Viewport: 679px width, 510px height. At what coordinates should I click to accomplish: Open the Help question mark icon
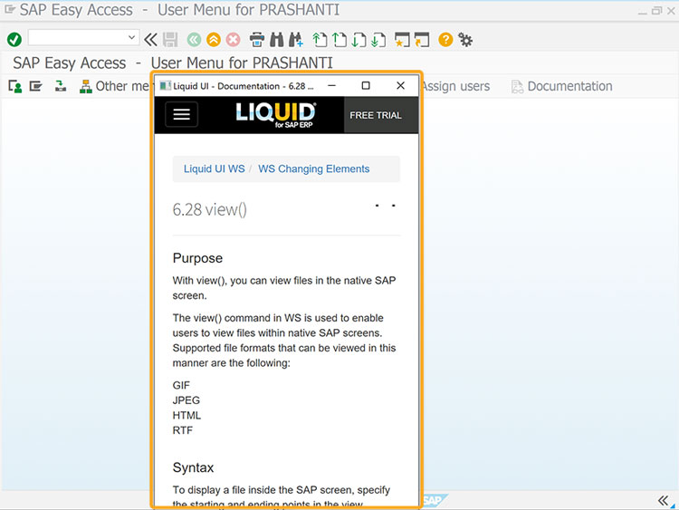(x=445, y=40)
